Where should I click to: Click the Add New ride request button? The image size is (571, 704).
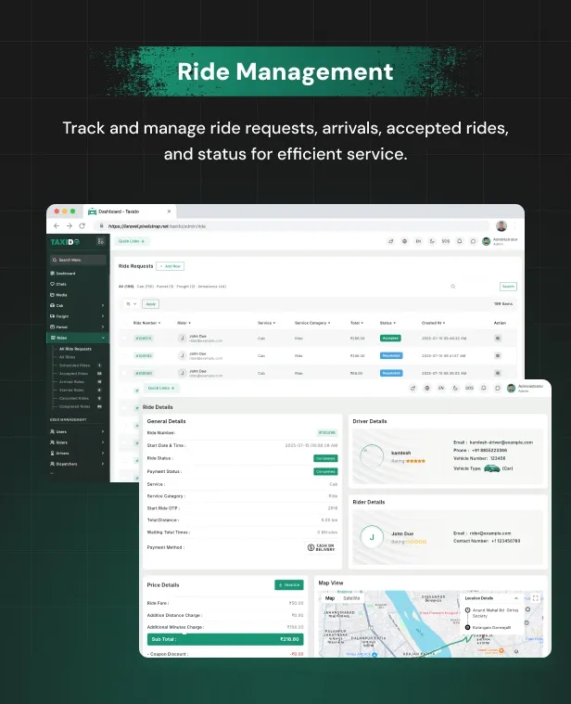[170, 266]
